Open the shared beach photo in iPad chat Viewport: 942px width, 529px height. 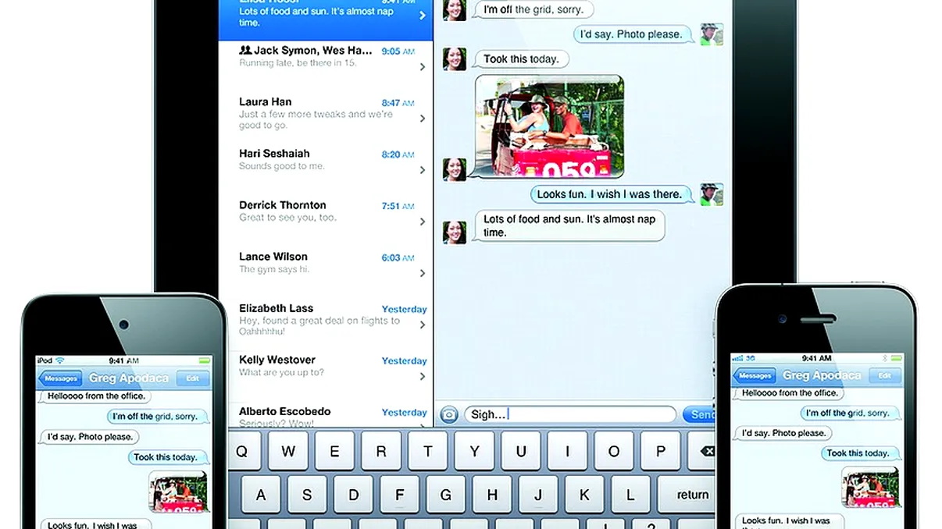point(549,126)
